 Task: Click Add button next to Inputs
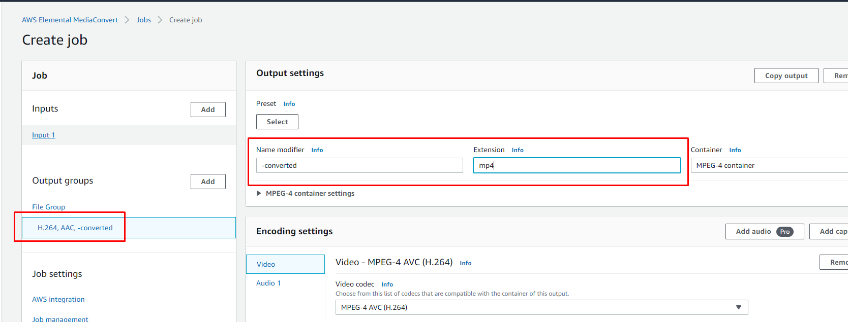click(x=208, y=110)
